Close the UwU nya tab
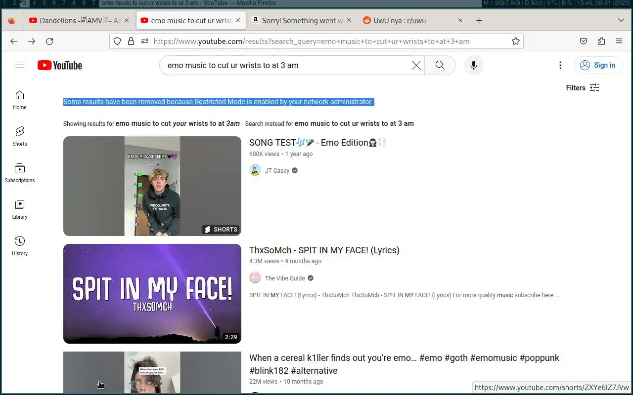633x395 pixels. pos(460,21)
